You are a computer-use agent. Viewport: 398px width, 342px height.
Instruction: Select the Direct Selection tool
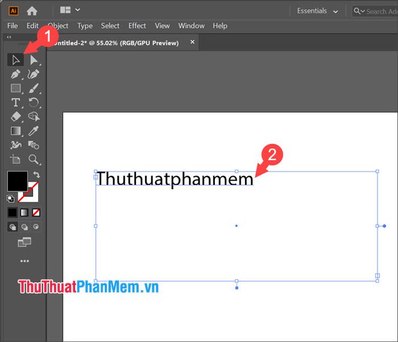(x=34, y=60)
